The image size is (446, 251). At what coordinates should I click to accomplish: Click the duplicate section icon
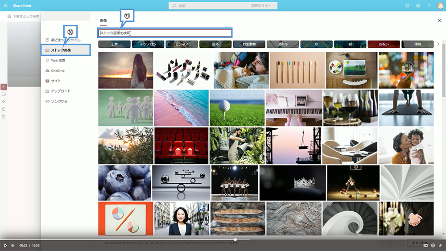4,109
